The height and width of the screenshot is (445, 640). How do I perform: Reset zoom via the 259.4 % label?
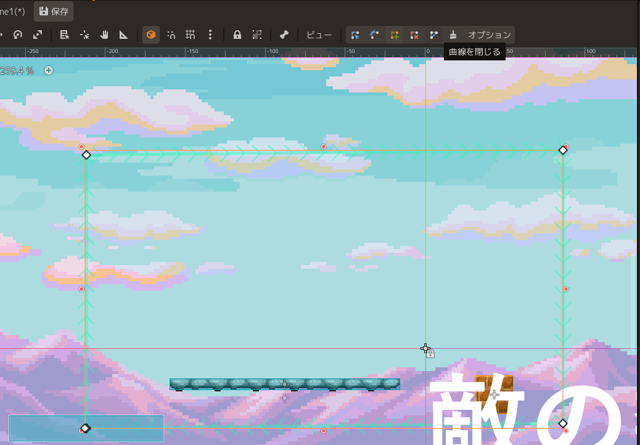(x=17, y=70)
